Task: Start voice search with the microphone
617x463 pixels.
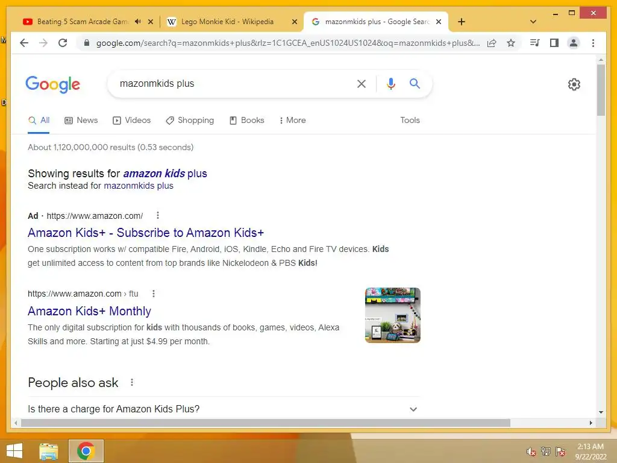Action: coord(390,83)
